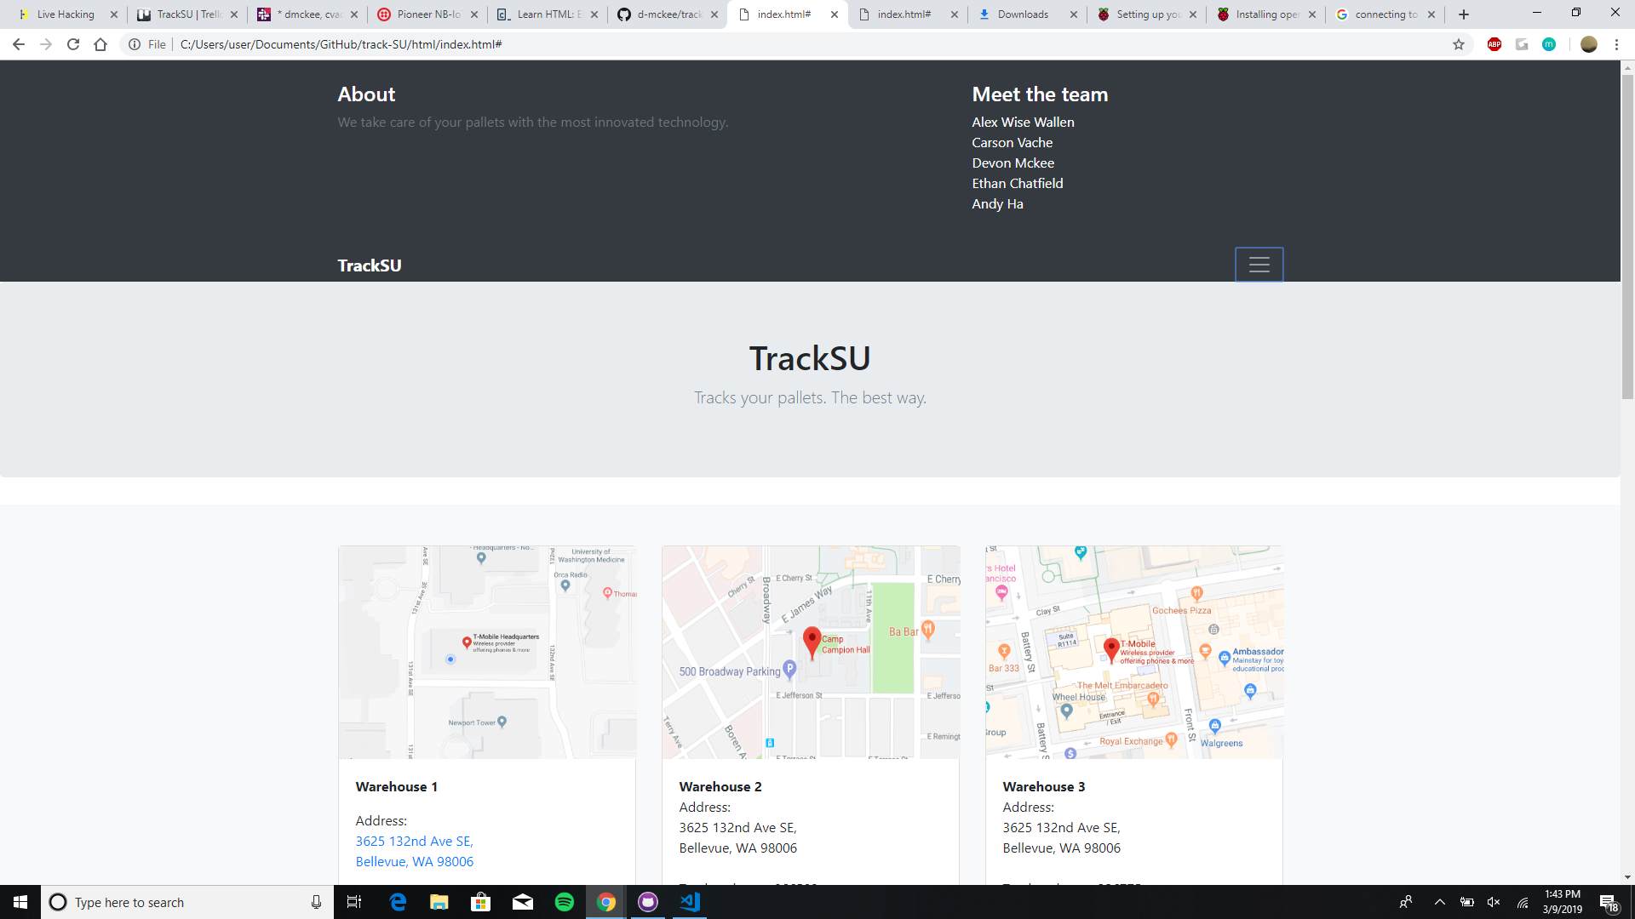Switch to the TrackSU Trello tab
Screen dimensions: 1635x919
[188, 14]
